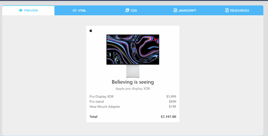
Task: Click the Pro Display XDR monitor image
Action: (133, 50)
